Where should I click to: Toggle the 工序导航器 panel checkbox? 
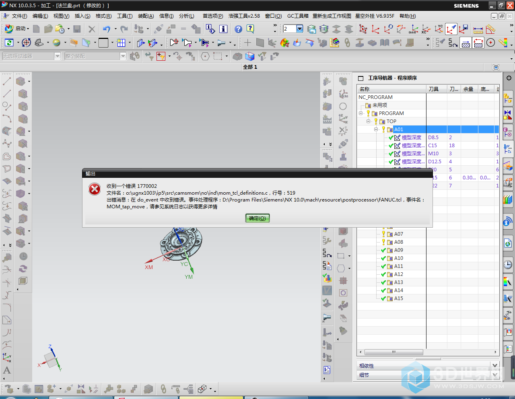(x=361, y=78)
